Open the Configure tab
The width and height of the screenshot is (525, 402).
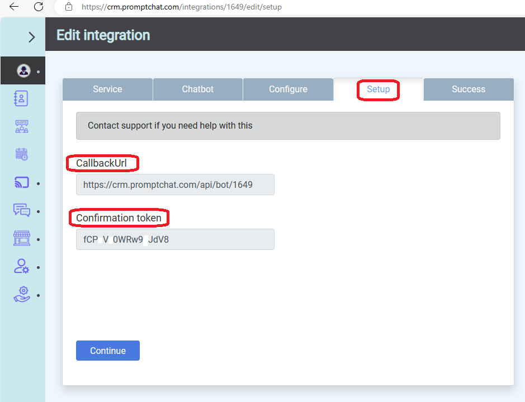(x=288, y=89)
